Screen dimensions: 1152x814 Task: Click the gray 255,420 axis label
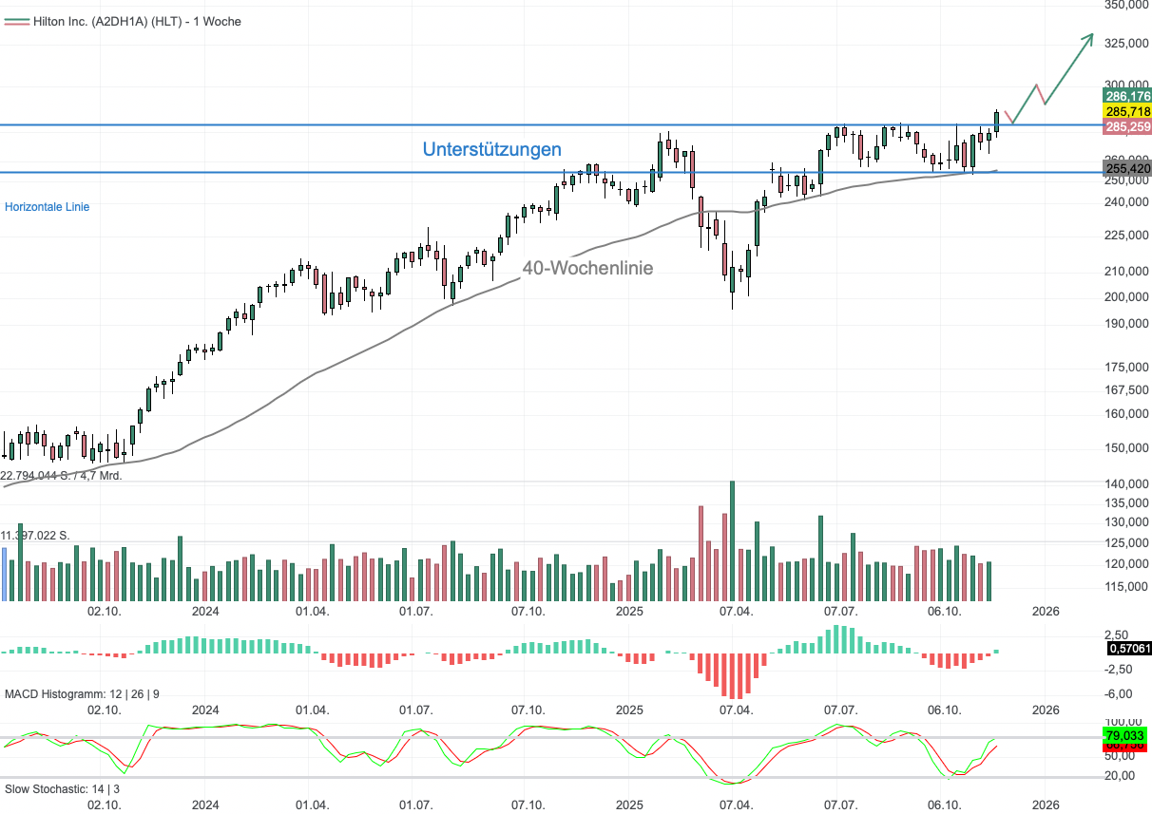click(1126, 169)
